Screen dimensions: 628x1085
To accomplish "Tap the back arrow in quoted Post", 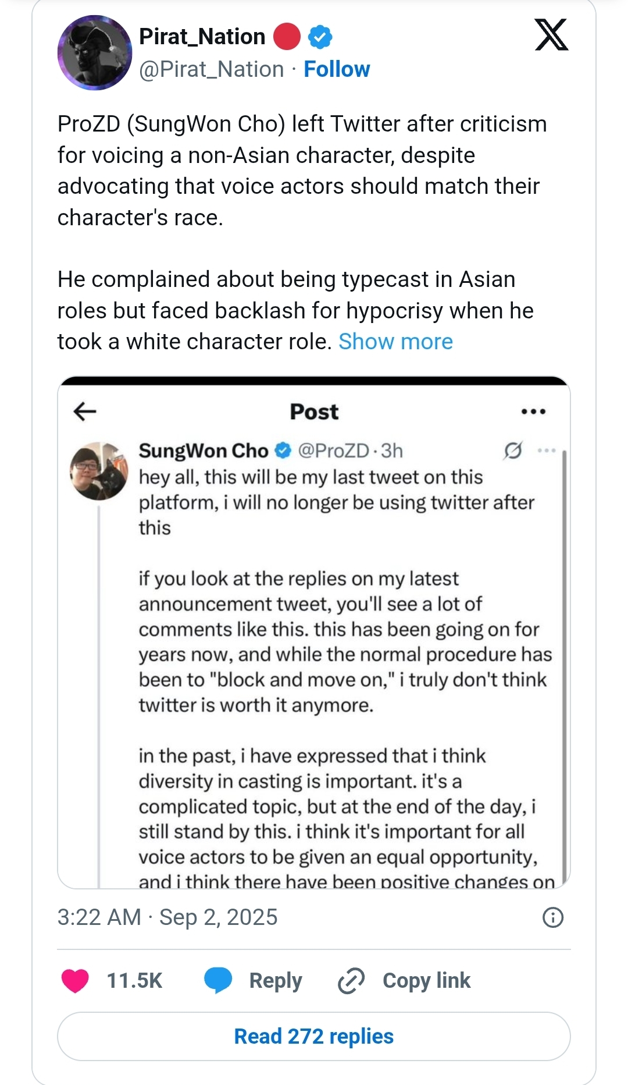I will [x=85, y=412].
